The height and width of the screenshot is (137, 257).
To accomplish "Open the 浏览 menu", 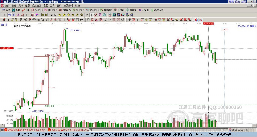I will coord(14,6).
